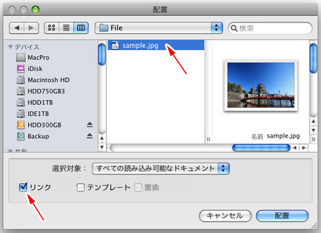Go back with the left arrow button
Image resolution: width=321 pixels, height=233 pixels.
point(17,28)
